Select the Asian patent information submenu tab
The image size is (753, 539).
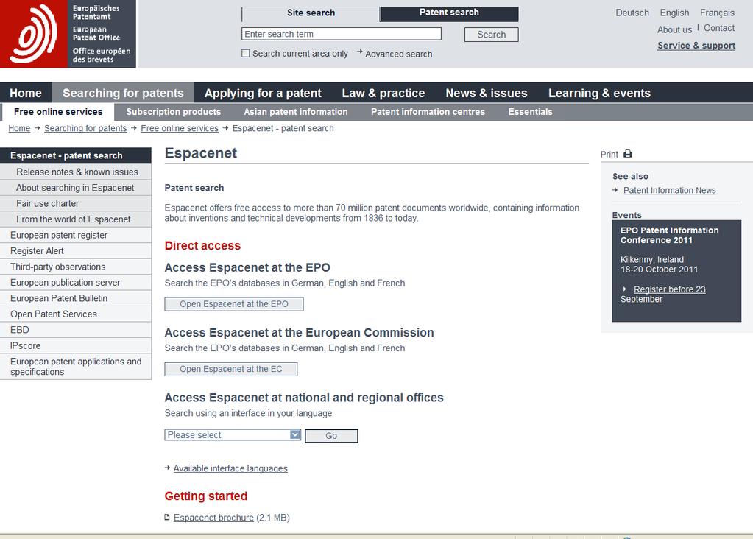(x=296, y=111)
